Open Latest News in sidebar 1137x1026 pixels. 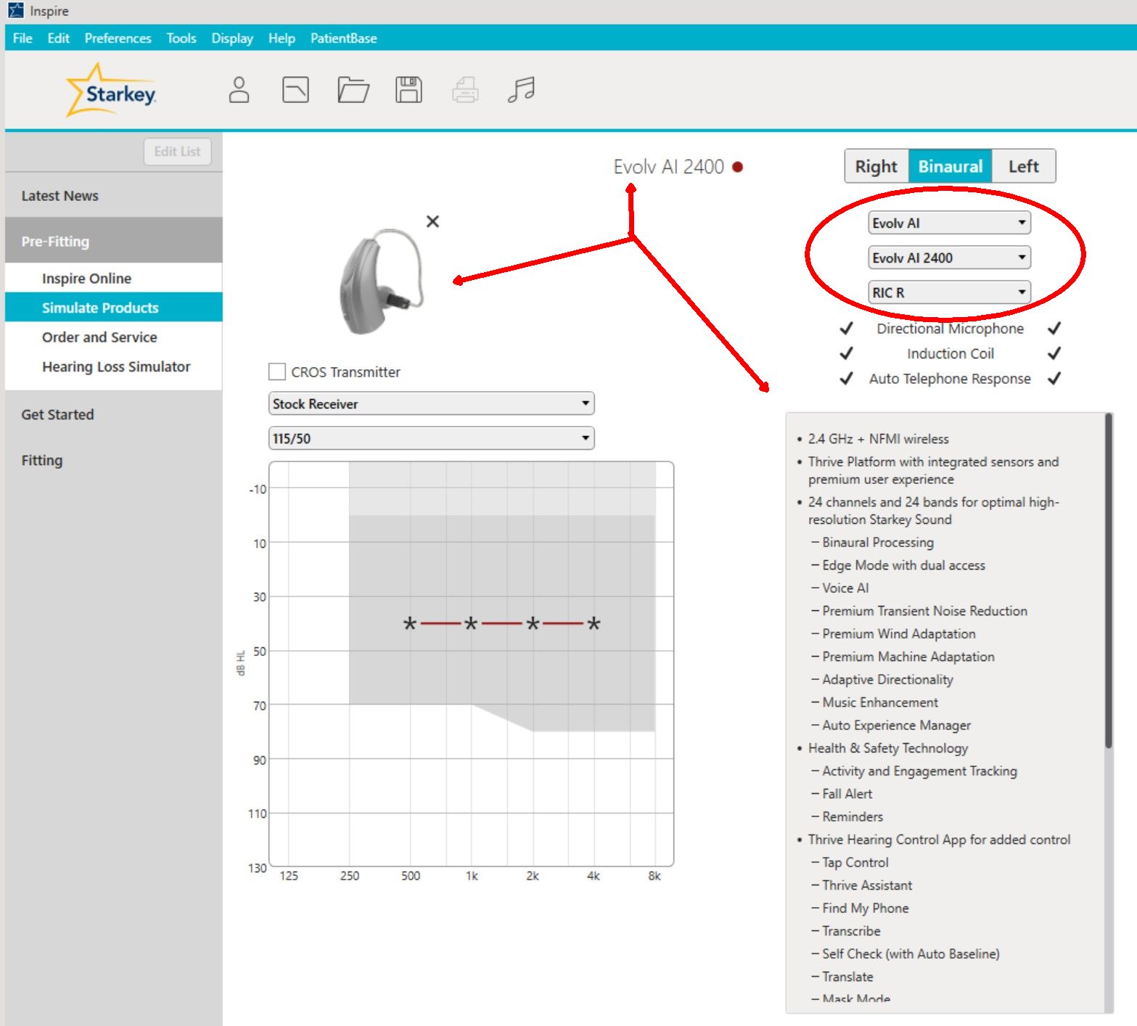[113, 196]
